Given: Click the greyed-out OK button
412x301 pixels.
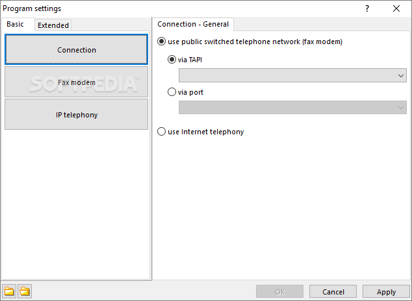Looking at the screenshot, I should point(279,292).
